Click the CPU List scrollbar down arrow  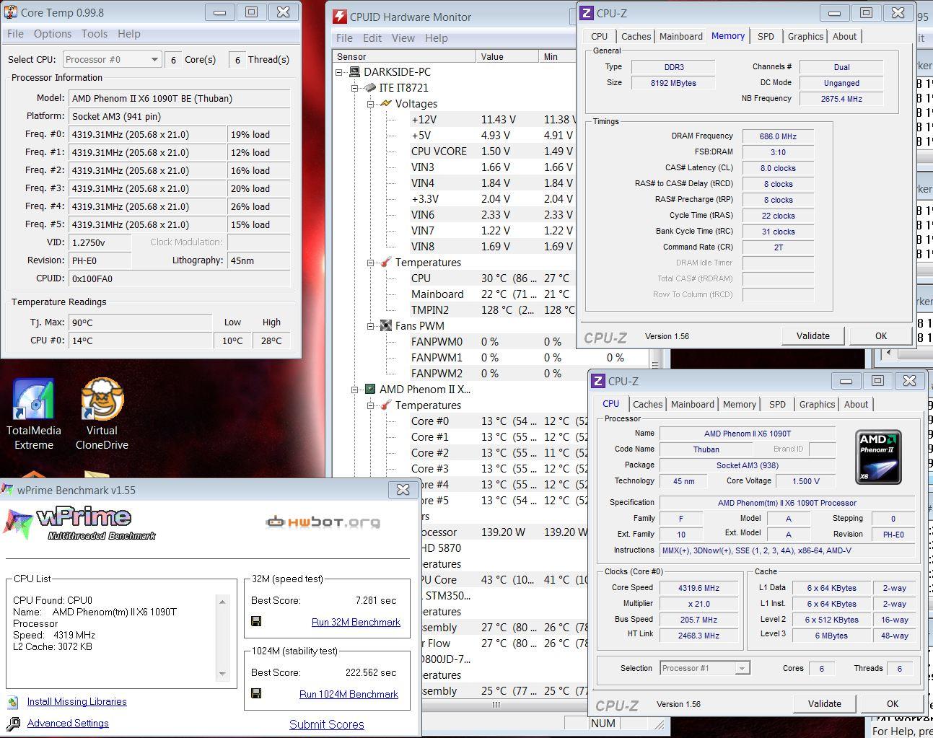[222, 674]
